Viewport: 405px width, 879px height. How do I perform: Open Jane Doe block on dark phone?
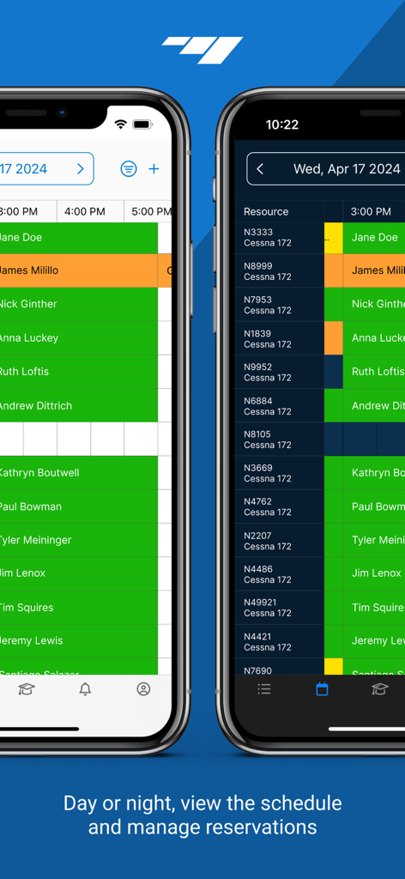(374, 238)
